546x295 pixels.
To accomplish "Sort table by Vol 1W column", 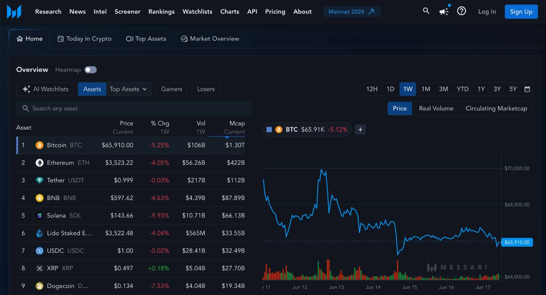I will 200,127.
